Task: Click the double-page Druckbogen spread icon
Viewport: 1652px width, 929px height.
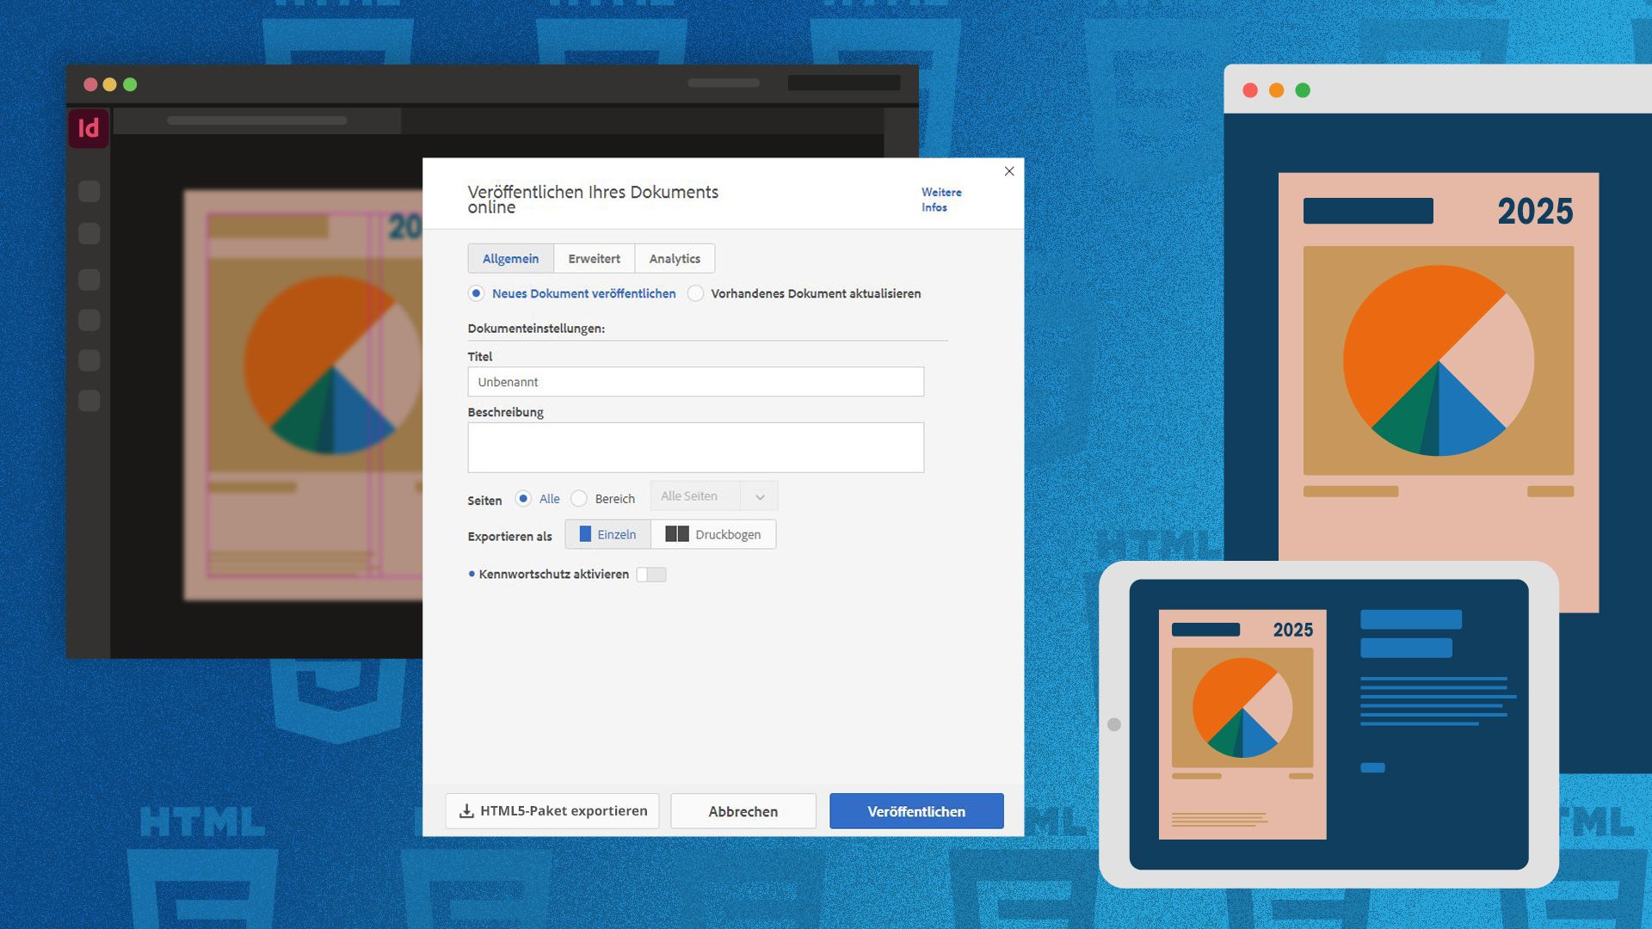Action: 676,534
